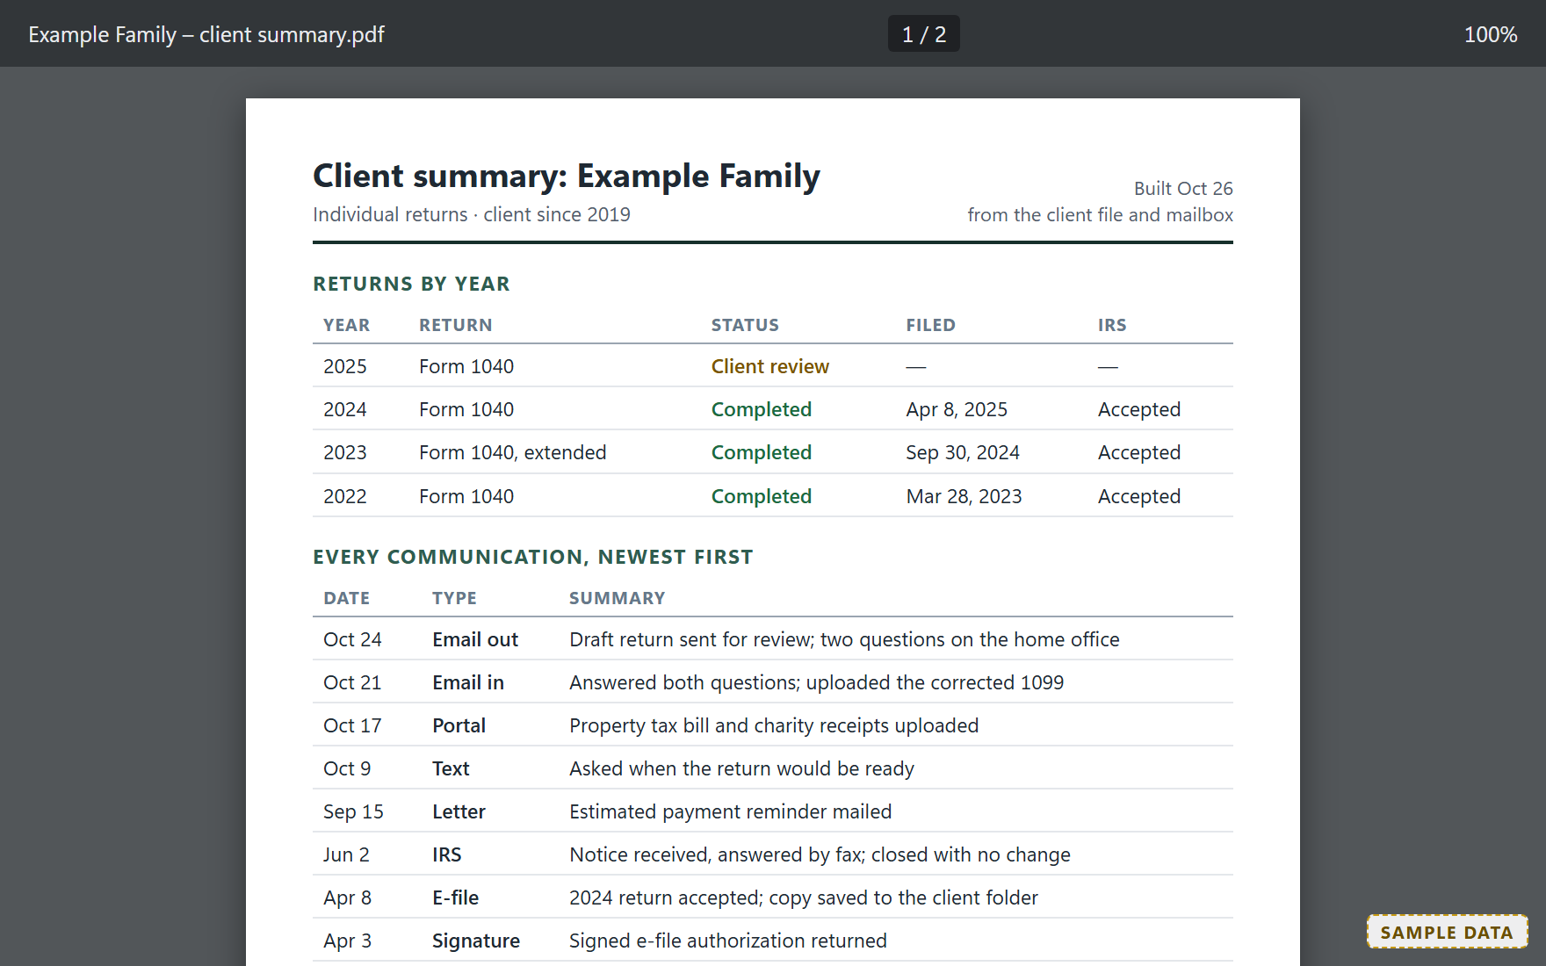Select 'Individual returns · client since 2019' subtitle
The width and height of the screenshot is (1546, 966).
click(x=472, y=214)
